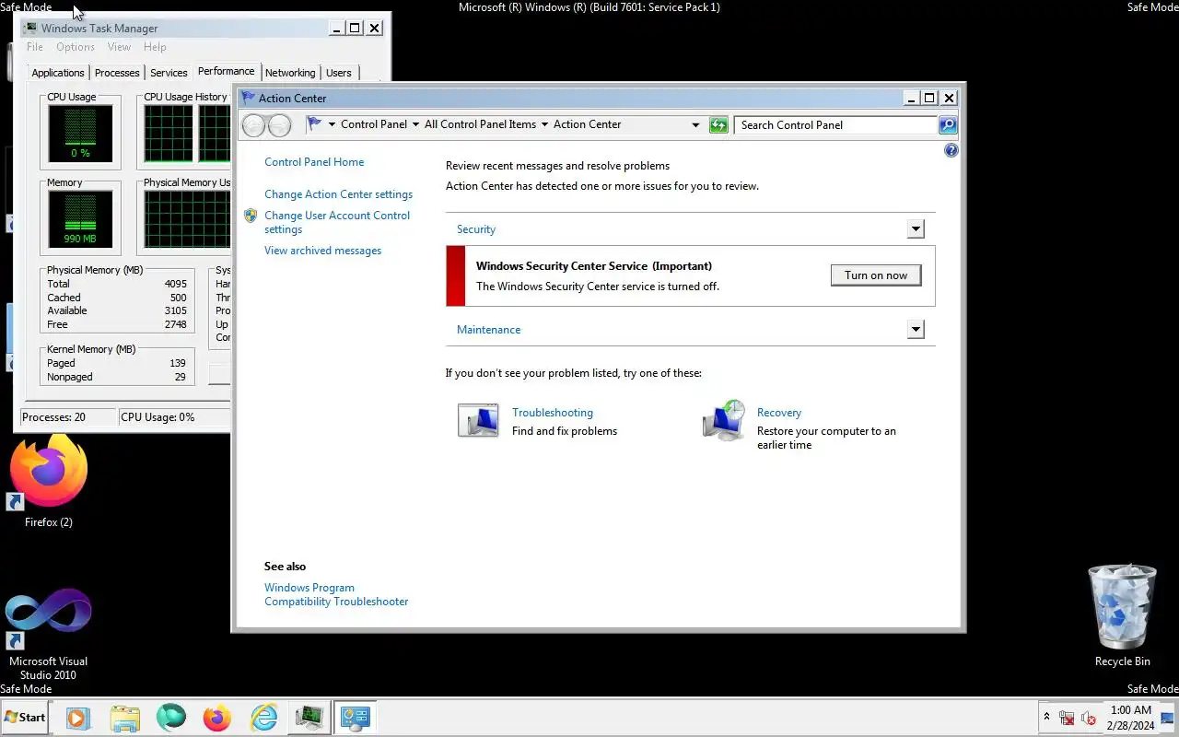The image size is (1179, 737).
Task: Open the Start menu
Action: pos(25,718)
